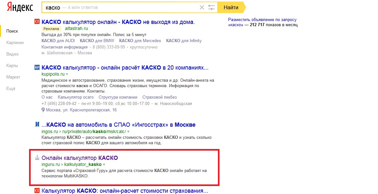Open result КАСКО на автомобиль в СПАО Ингосстрах
Screen dimensions: 378x194
coord(118,125)
